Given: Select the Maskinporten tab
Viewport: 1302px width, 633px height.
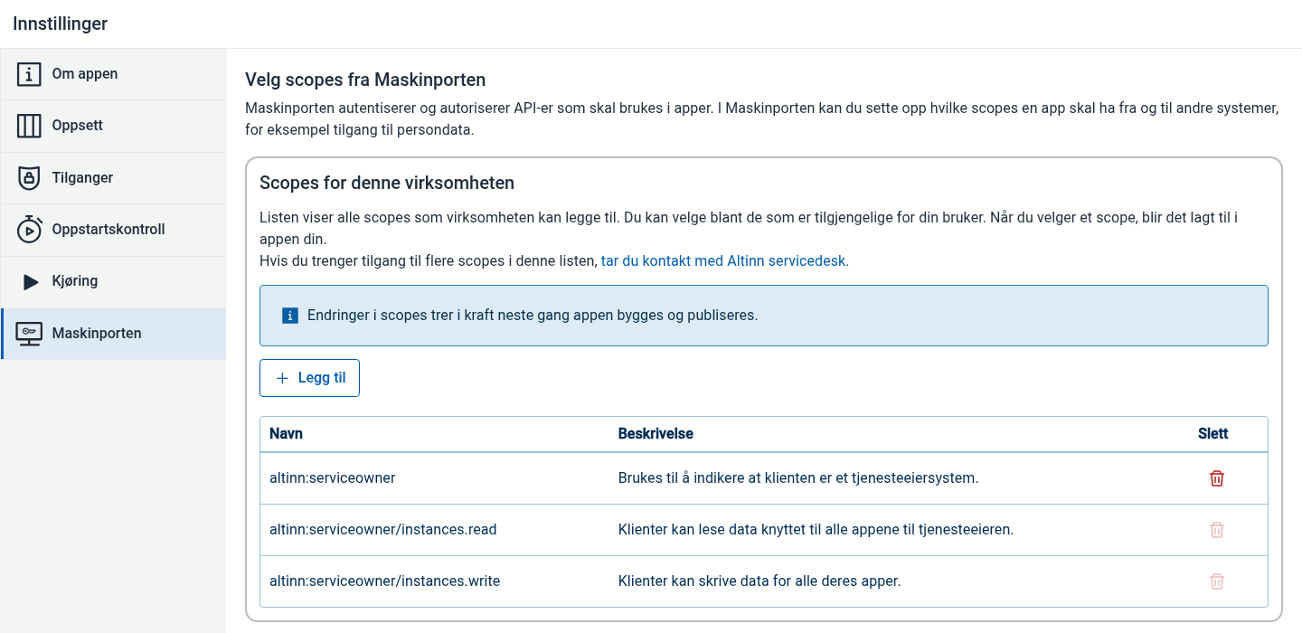Looking at the screenshot, I should click(x=113, y=334).
